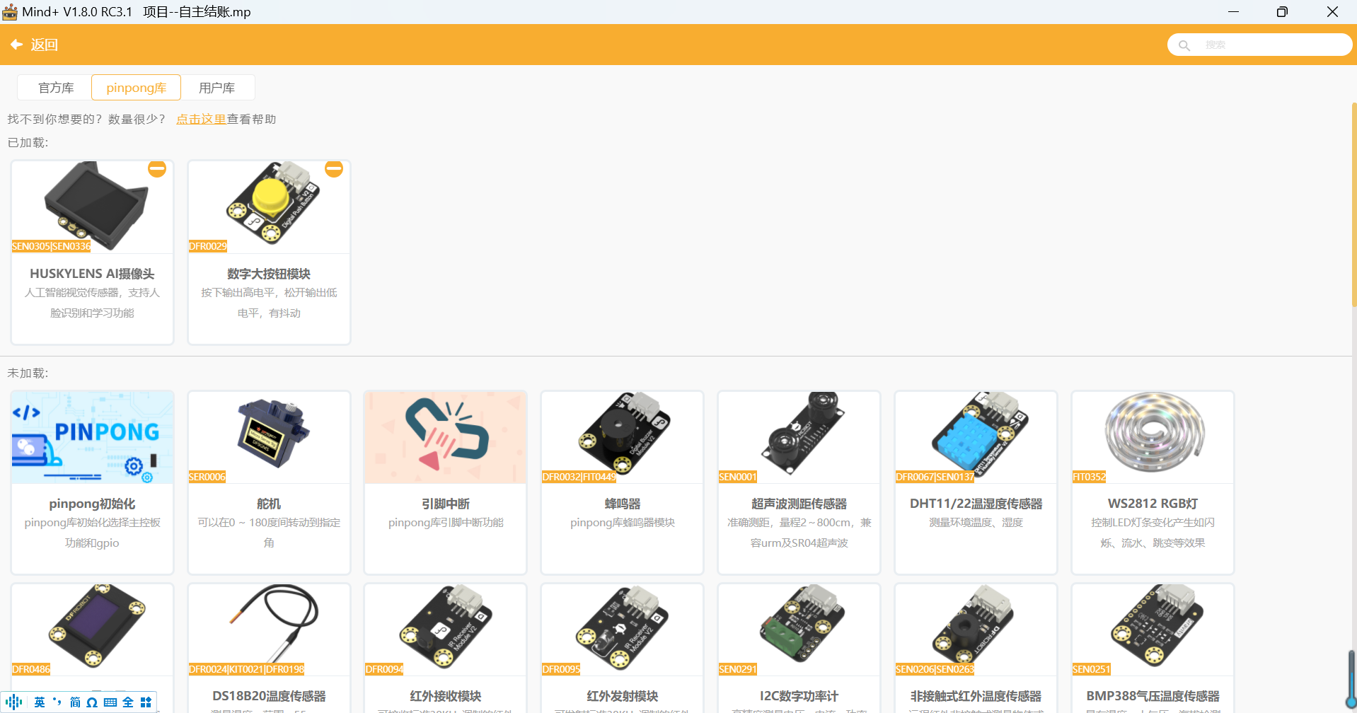This screenshot has width=1357, height=713.
Task: Load the ultrasonic distance sensor SEN0001
Action: pos(799,482)
